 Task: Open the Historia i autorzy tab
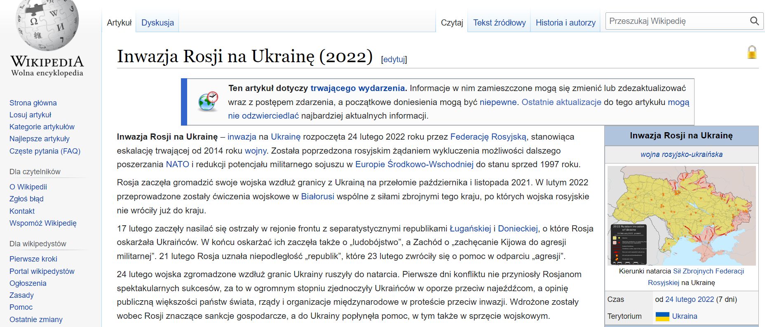tap(566, 23)
